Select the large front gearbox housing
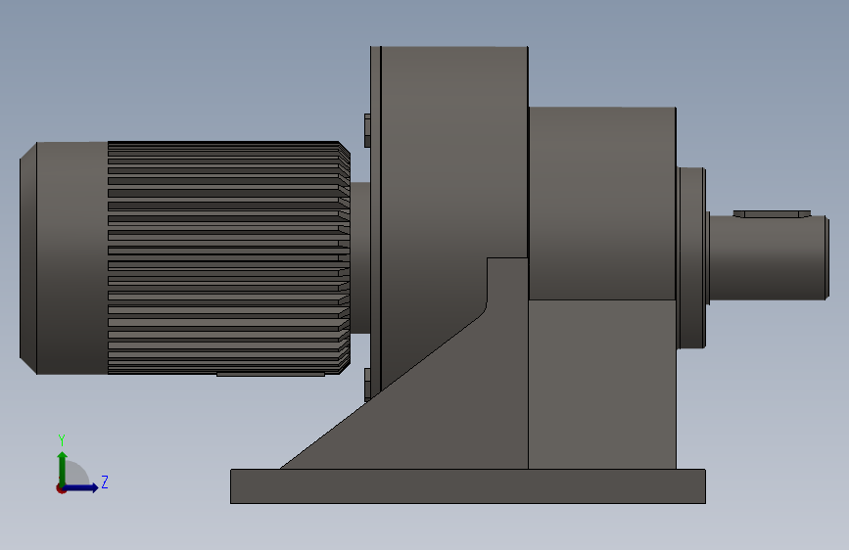This screenshot has width=849, height=550. click(x=449, y=162)
